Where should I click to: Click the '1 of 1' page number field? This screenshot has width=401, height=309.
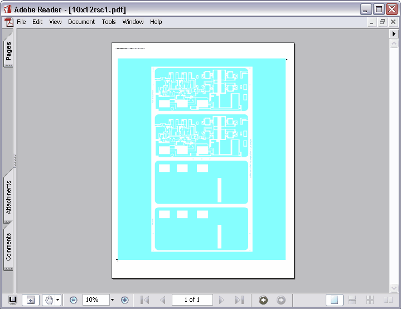coord(192,300)
